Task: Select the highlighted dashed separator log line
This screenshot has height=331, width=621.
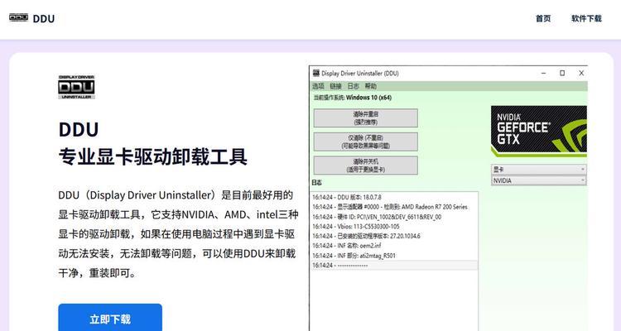Action: click(x=394, y=266)
